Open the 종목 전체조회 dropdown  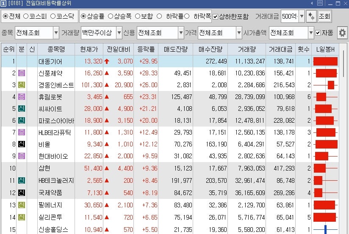click(56, 33)
